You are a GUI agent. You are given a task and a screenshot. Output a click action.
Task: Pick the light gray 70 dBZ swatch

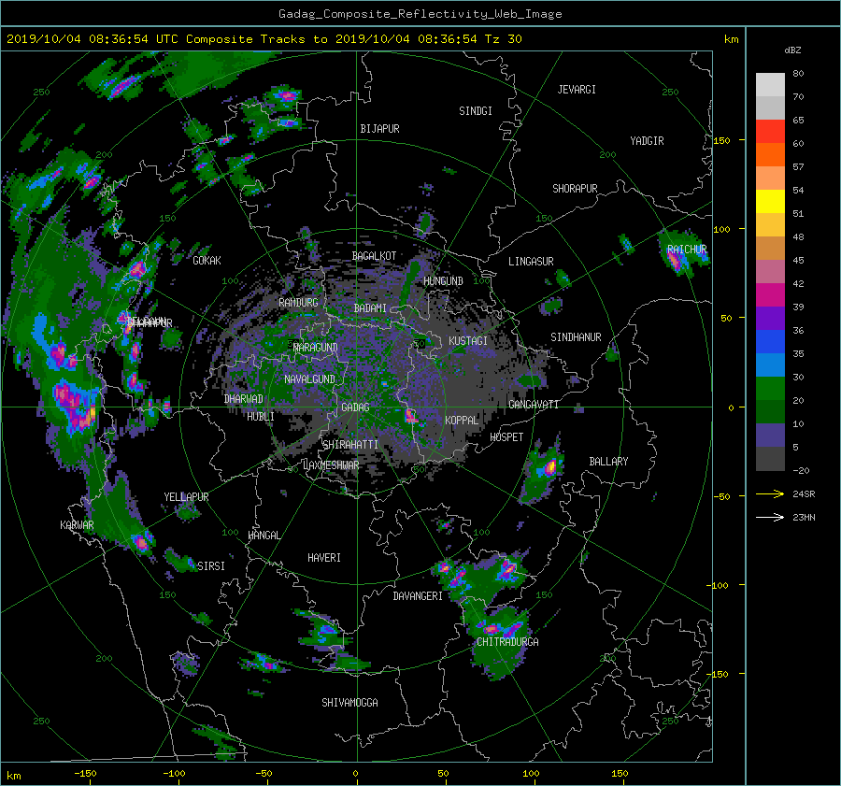[770, 85]
